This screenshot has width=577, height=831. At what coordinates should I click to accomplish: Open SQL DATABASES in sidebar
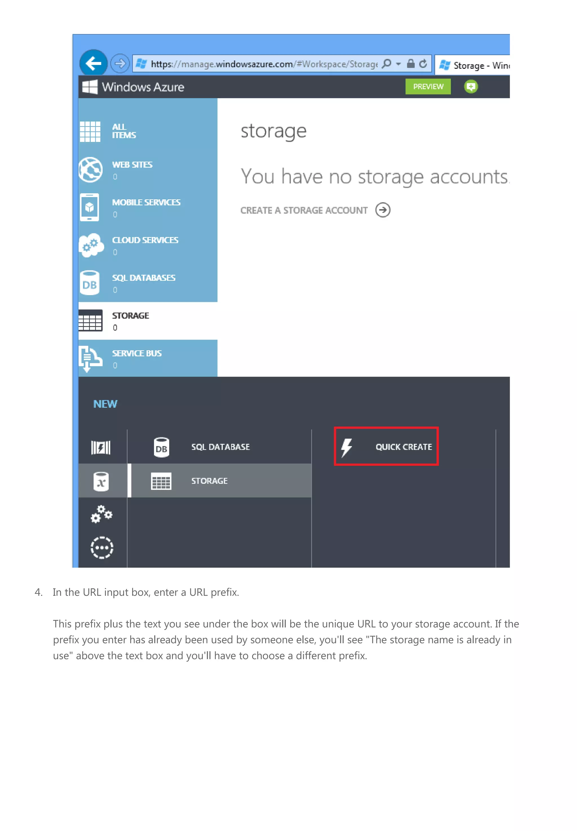coord(148,283)
